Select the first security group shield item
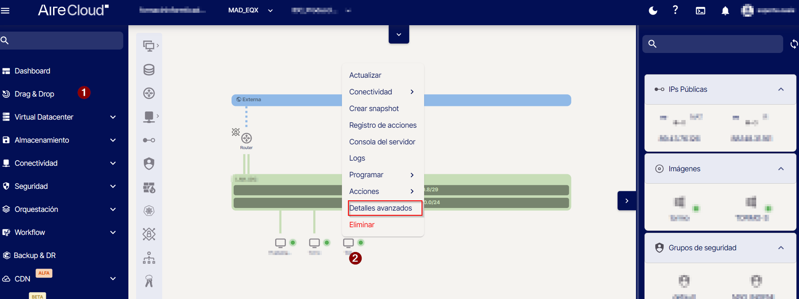Viewport: 799px width, 299px height. coord(684,281)
